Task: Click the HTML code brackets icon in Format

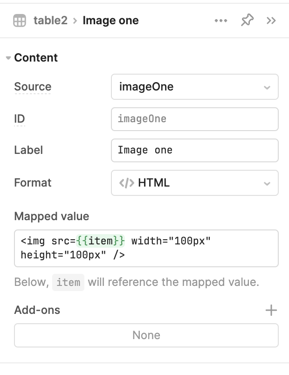Action: tap(127, 183)
